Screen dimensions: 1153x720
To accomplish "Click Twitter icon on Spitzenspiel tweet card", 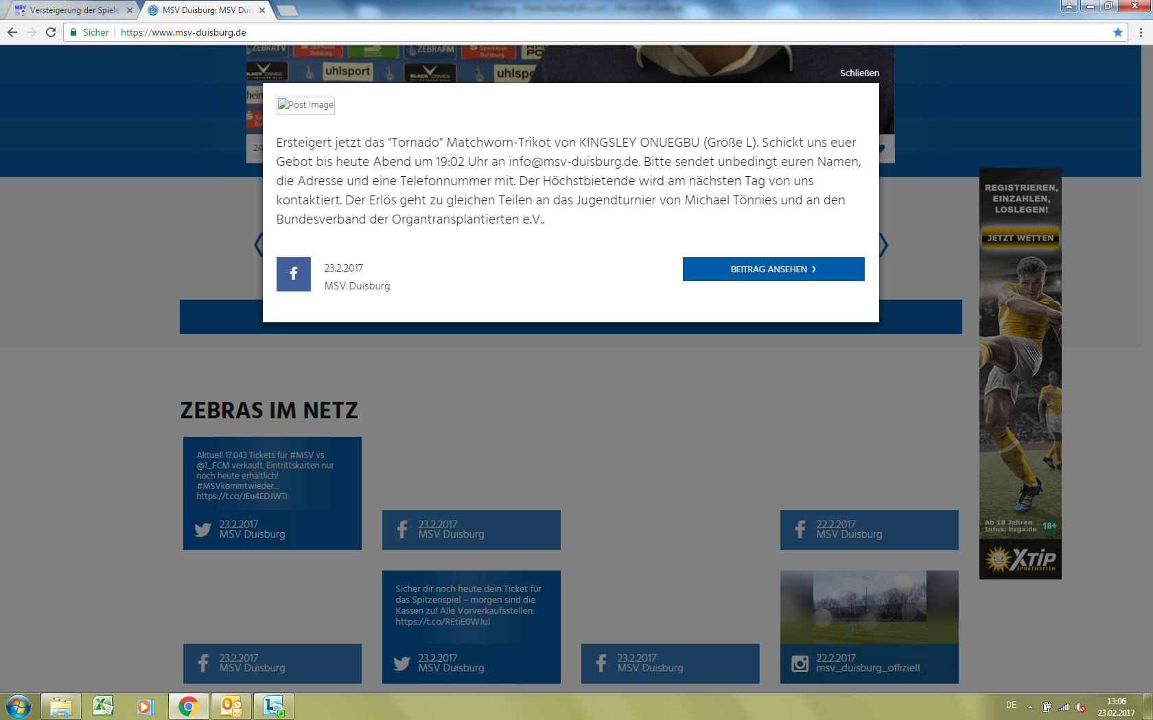I will [x=402, y=663].
